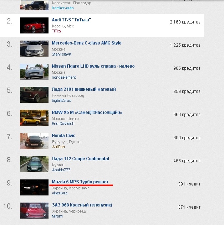The image size is (224, 225).
Task: Visit Kamkor-auto user profile
Action: pos(63,8)
